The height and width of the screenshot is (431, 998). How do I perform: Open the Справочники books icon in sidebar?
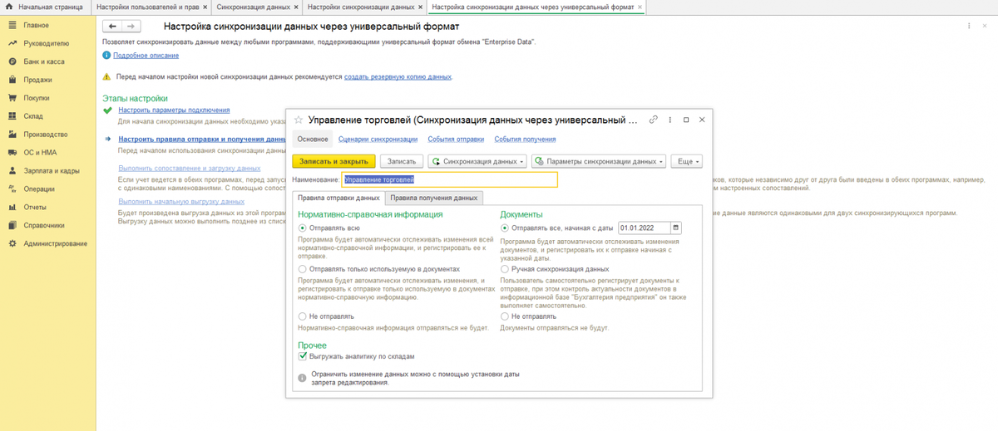(x=12, y=225)
